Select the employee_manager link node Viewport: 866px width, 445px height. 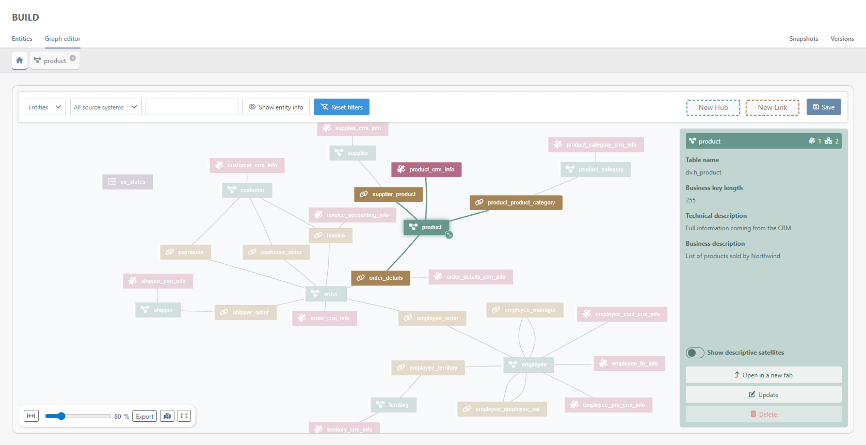525,310
